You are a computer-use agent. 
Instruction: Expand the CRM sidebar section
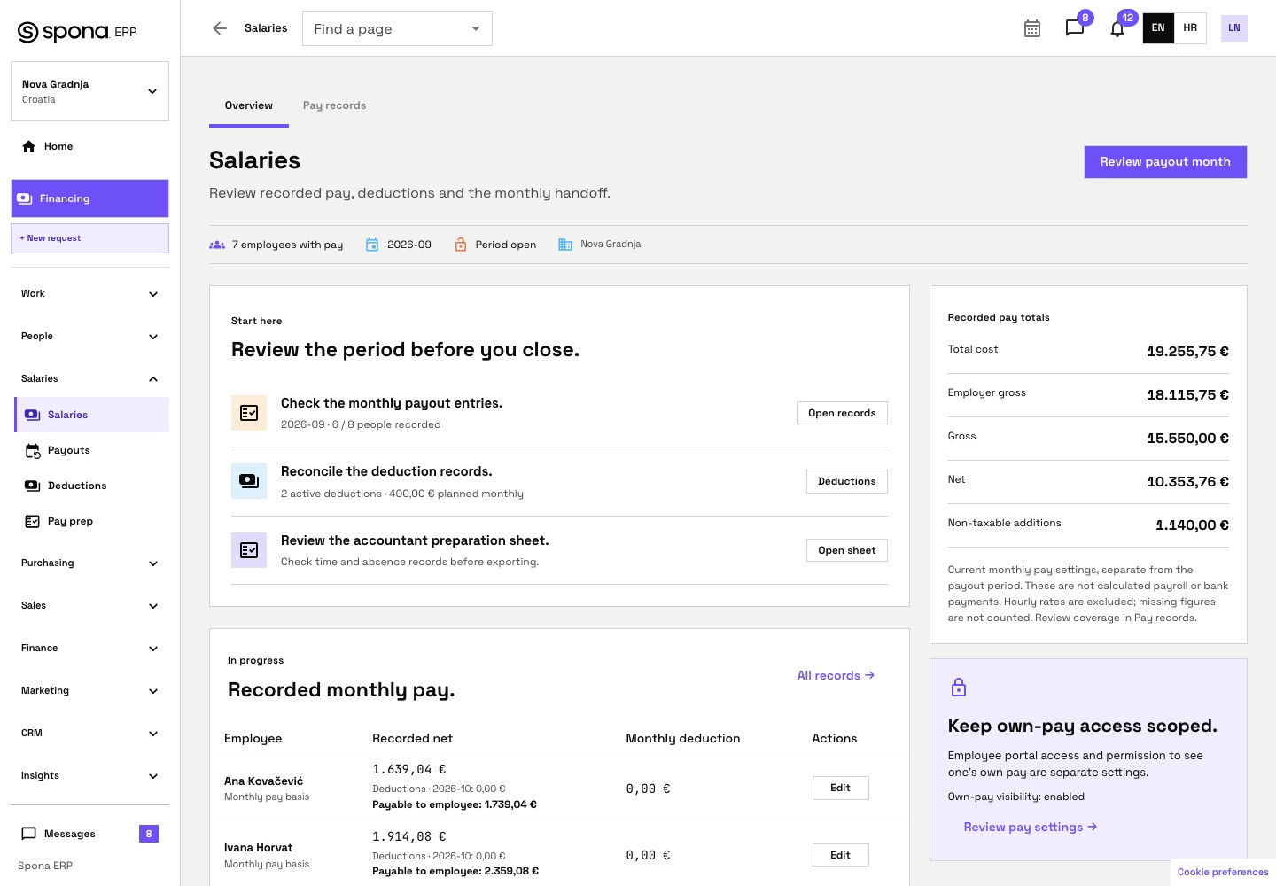pos(89,734)
